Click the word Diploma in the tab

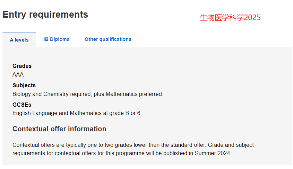tap(60, 39)
